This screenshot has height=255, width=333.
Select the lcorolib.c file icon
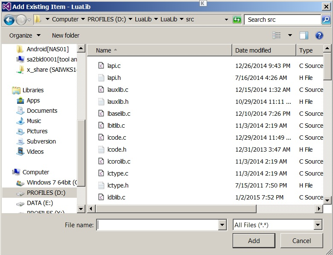point(101,161)
